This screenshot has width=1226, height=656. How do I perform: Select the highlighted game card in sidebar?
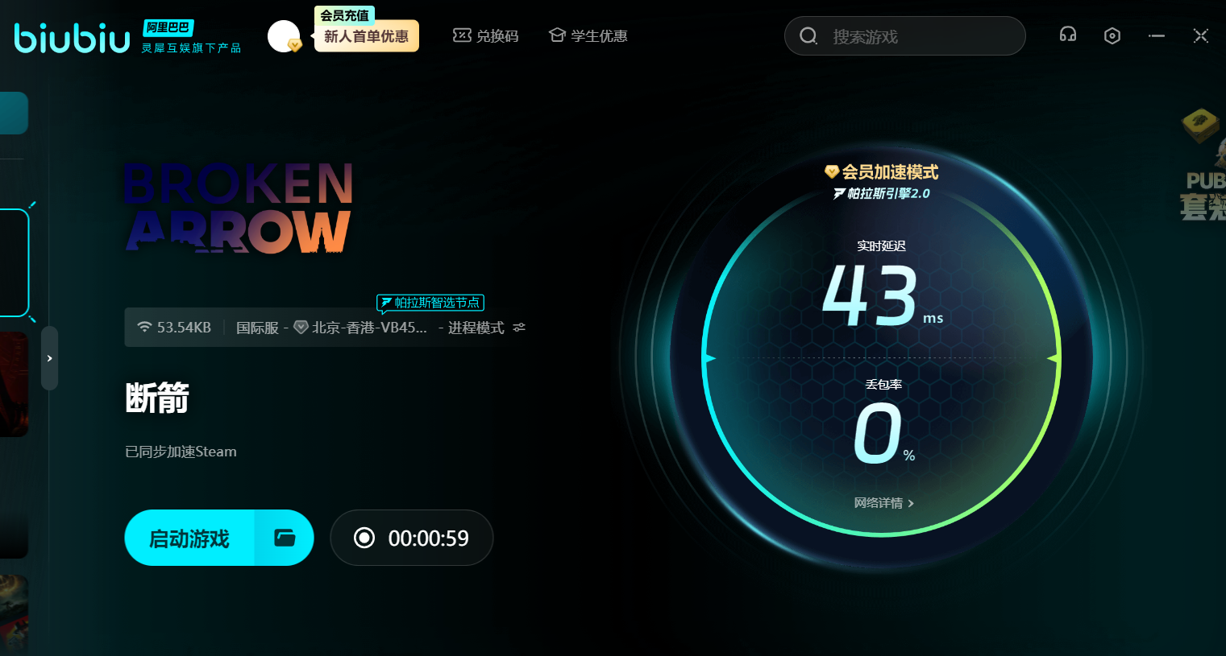(15, 262)
